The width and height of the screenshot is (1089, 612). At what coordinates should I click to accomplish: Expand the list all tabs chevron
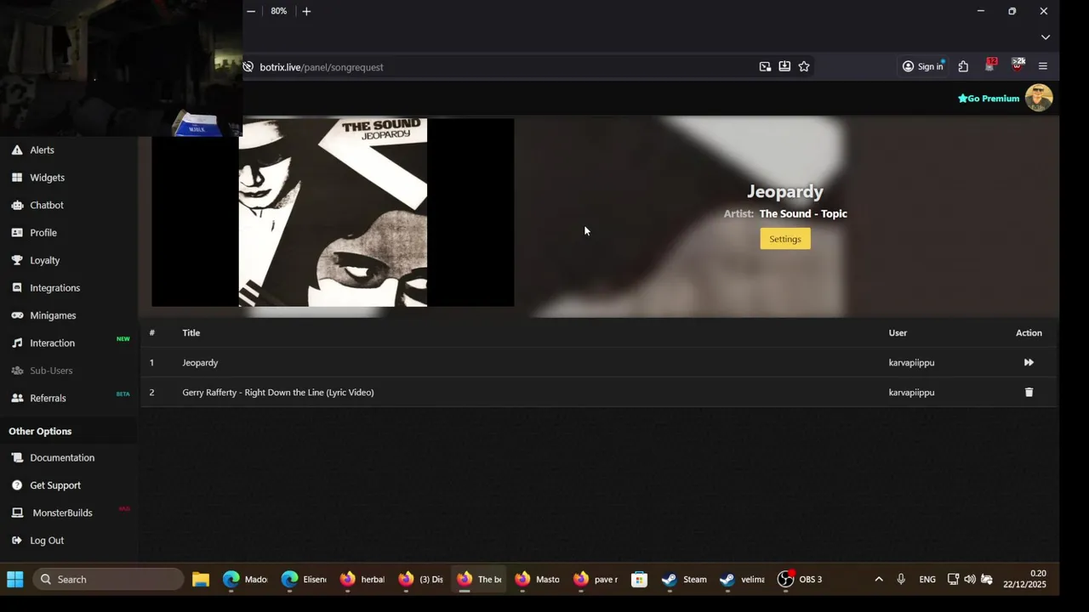click(x=1046, y=37)
